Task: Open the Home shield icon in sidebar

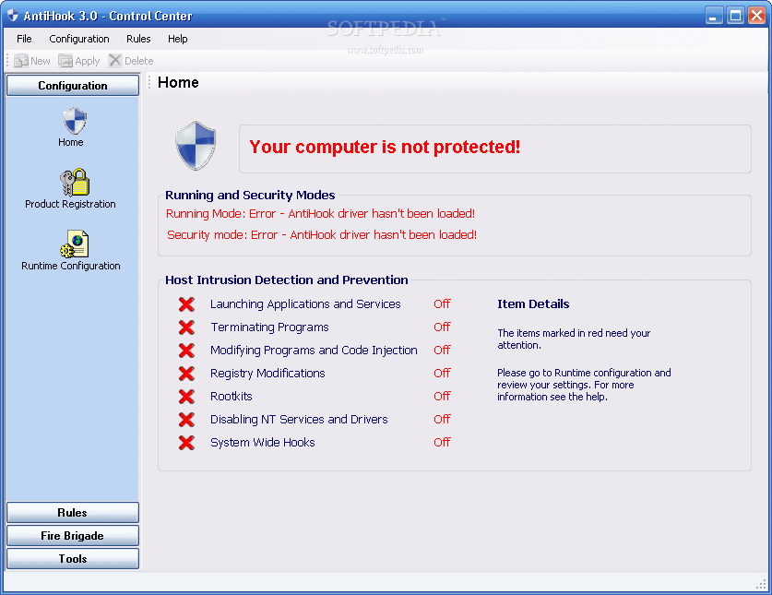Action: [75, 121]
